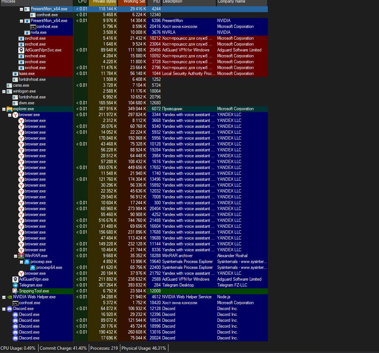Image resolution: width=379 pixels, height=353 pixels.
Task: Click the browser.exe icon with PID 8336
Action: pyautogui.click(x=21, y=250)
